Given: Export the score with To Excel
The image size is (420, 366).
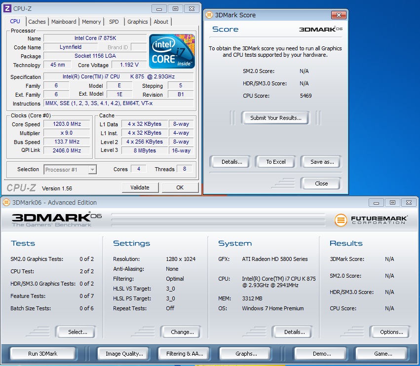Looking at the screenshot, I should click(276, 162).
